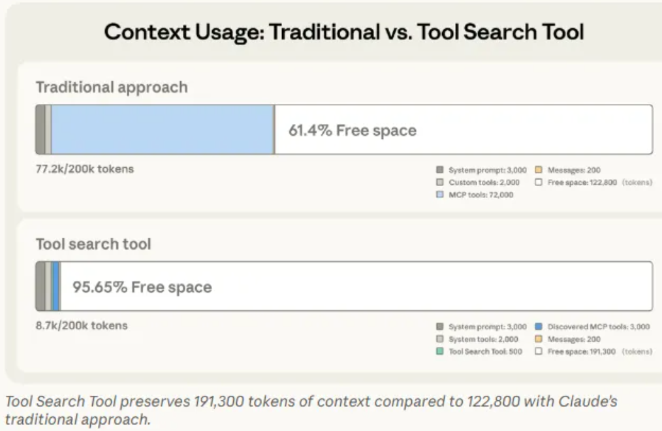662x431 pixels.
Task: Click the System prompt legend swatch under Traditional approach
Action: click(440, 170)
